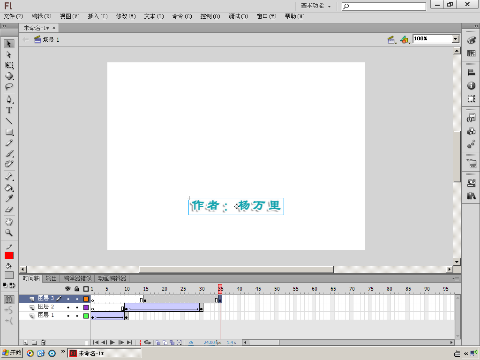Open the Transform panel icon
Image resolution: width=480 pixels, height=360 pixels.
click(471, 98)
